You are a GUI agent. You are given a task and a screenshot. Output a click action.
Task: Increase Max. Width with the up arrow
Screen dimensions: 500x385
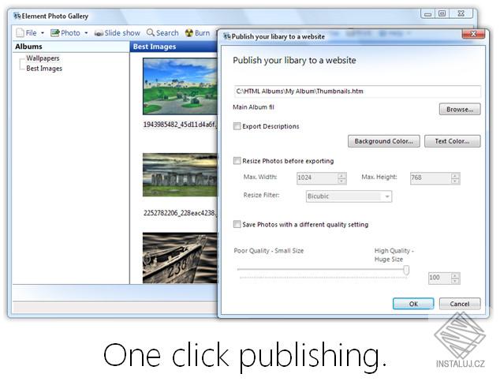(x=341, y=175)
